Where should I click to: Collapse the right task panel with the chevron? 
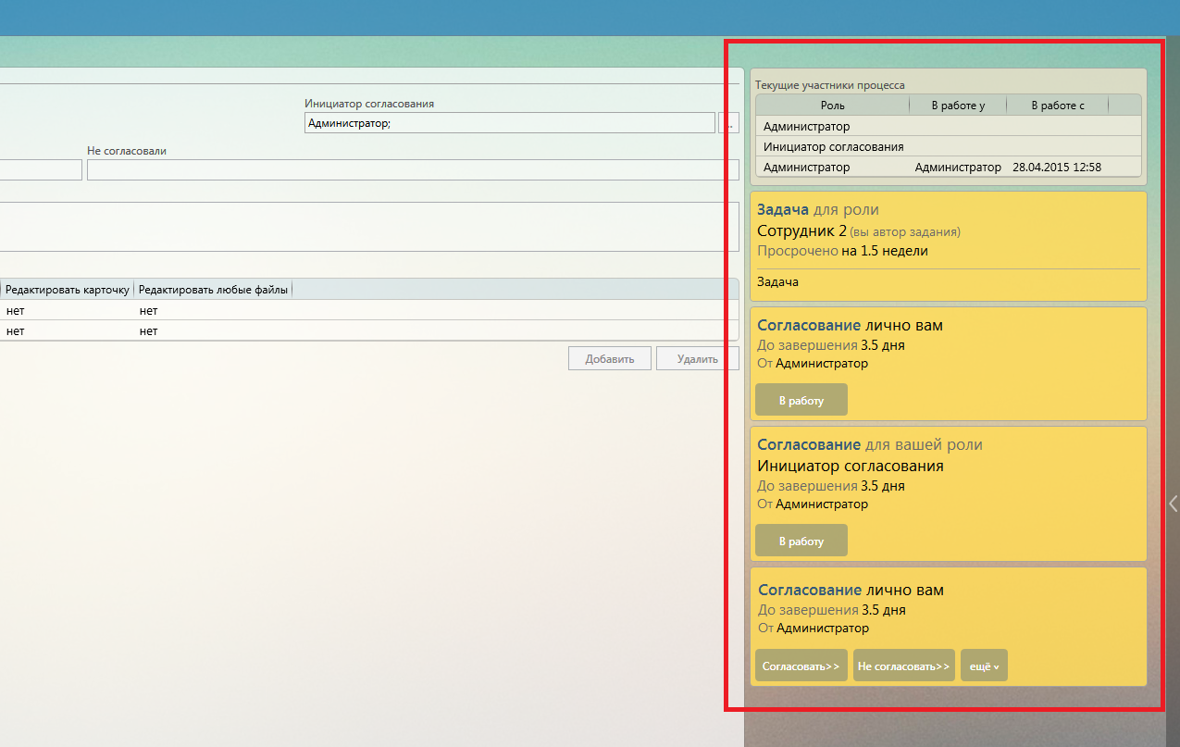(1173, 504)
